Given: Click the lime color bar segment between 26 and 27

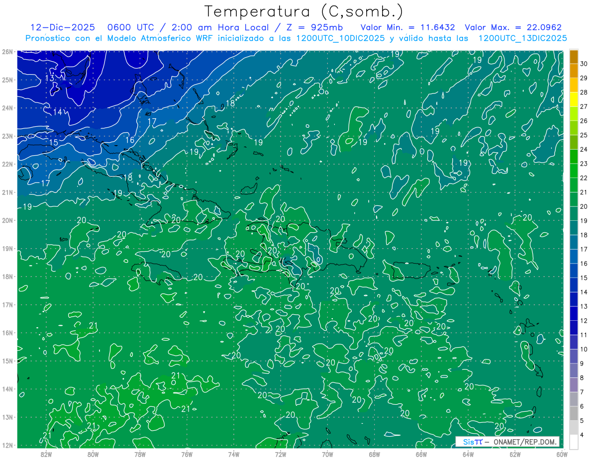Looking at the screenshot, I should click(x=574, y=114).
